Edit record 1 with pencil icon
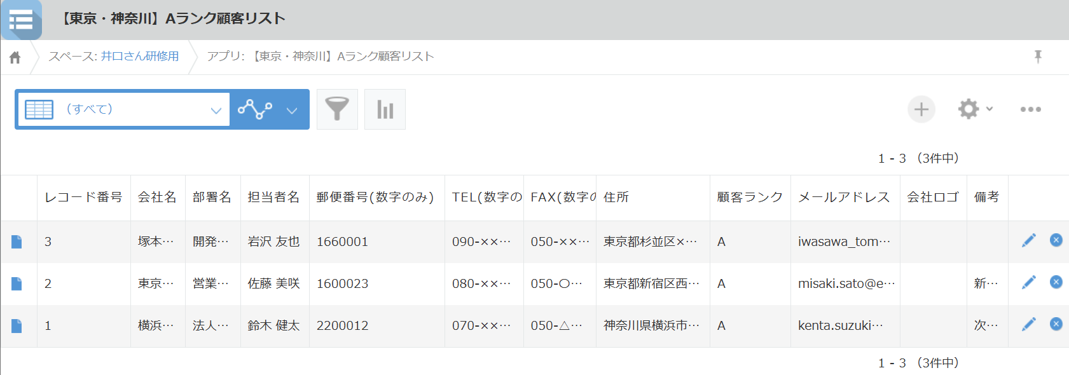1069x375 pixels. point(1029,324)
